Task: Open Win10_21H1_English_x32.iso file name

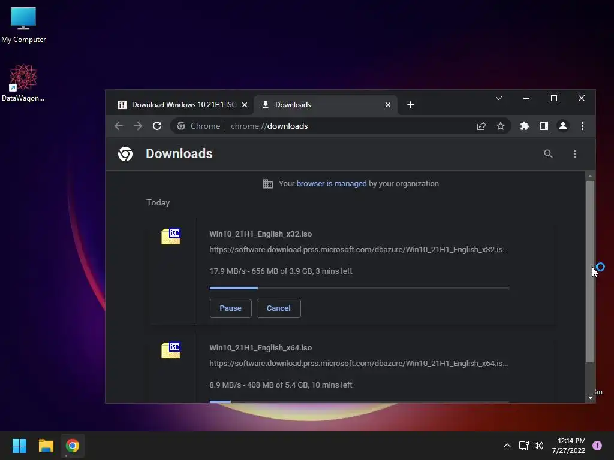Action: coord(260,234)
